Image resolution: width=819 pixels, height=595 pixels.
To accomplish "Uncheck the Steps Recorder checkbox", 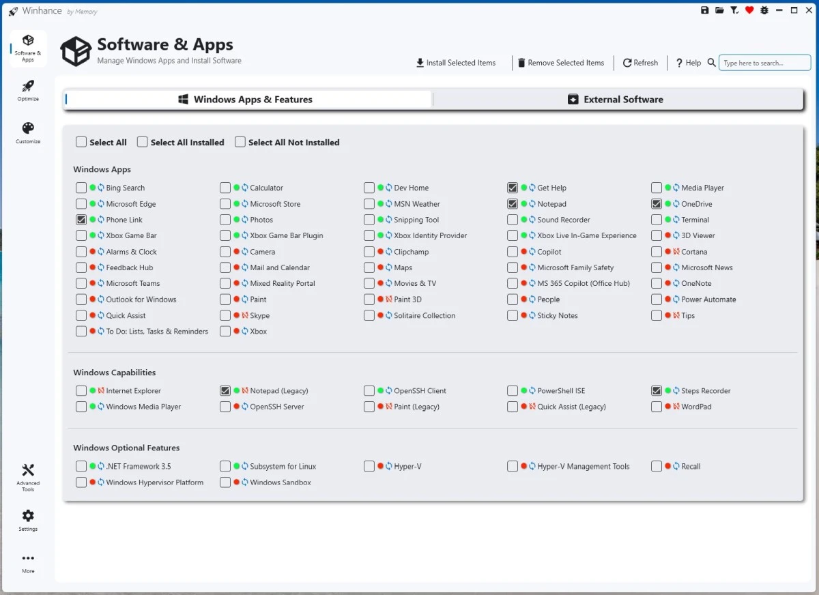I will point(657,391).
